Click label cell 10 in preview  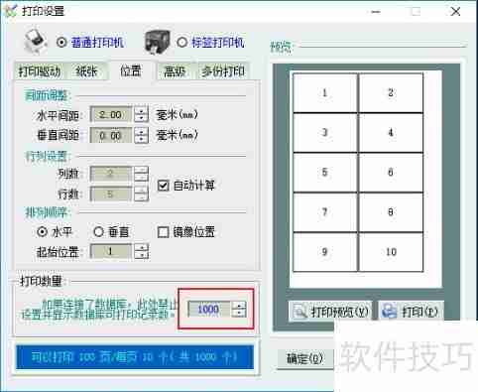pyautogui.click(x=391, y=252)
